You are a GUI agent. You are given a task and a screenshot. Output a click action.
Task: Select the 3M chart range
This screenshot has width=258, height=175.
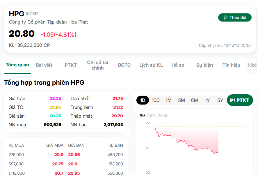[x=181, y=100]
